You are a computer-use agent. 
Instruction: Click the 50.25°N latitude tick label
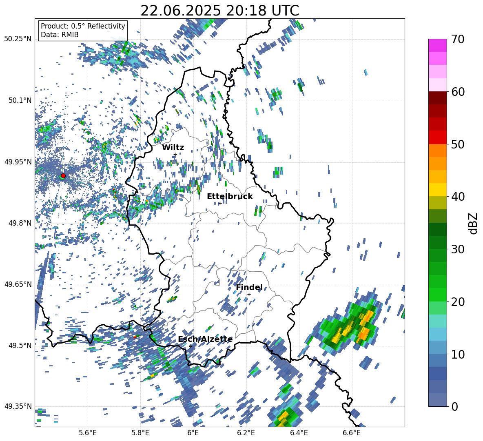tap(18, 39)
